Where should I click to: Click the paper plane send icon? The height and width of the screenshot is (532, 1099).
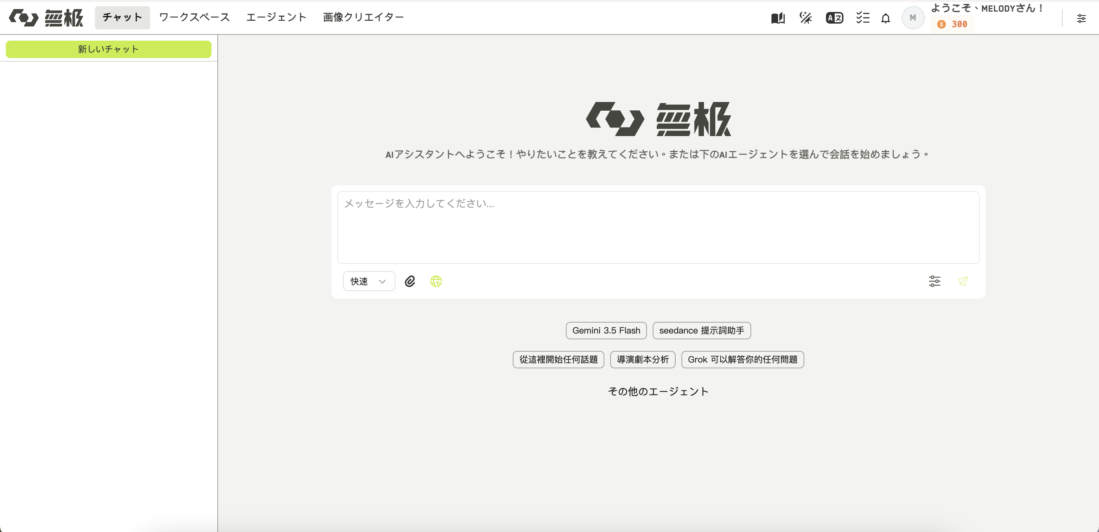[x=962, y=281]
